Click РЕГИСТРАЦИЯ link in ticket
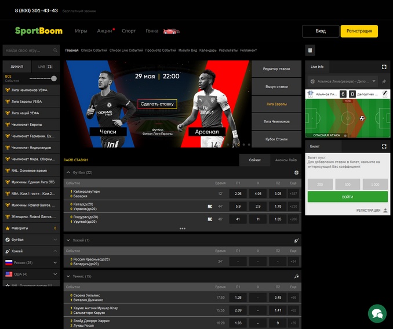Screen dimensions: 393x329 pos(368,210)
